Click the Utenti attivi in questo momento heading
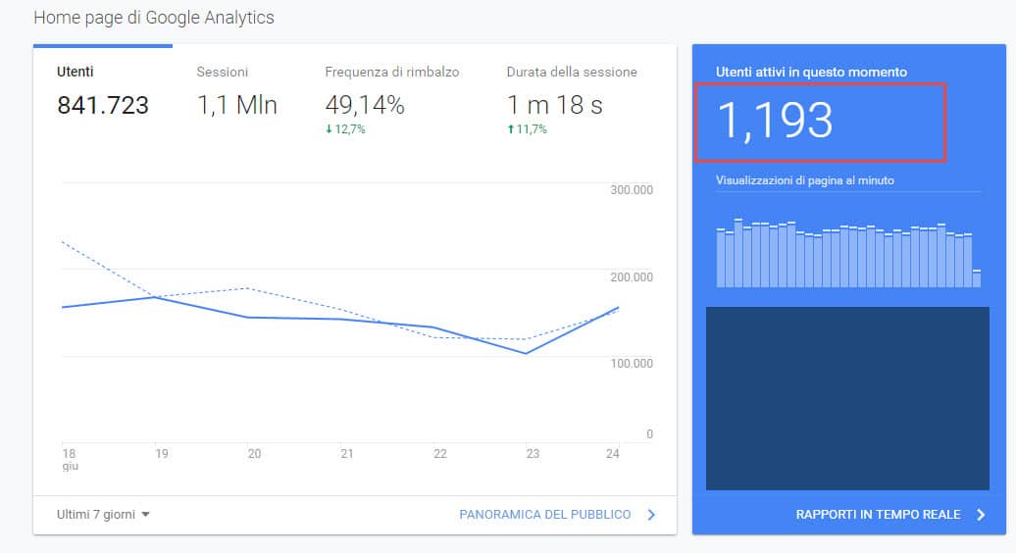1016x553 pixels. (811, 72)
